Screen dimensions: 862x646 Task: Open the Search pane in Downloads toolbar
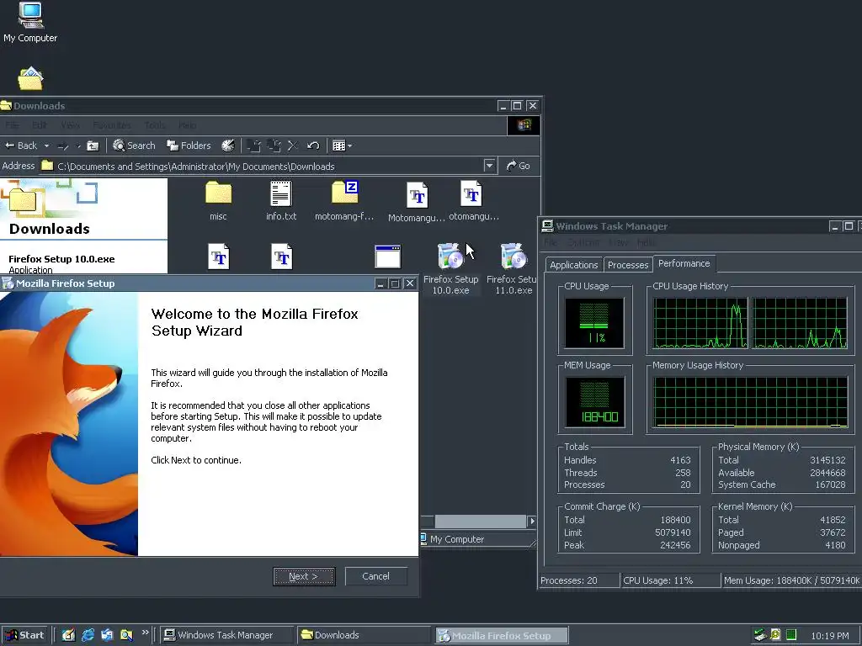pos(134,146)
